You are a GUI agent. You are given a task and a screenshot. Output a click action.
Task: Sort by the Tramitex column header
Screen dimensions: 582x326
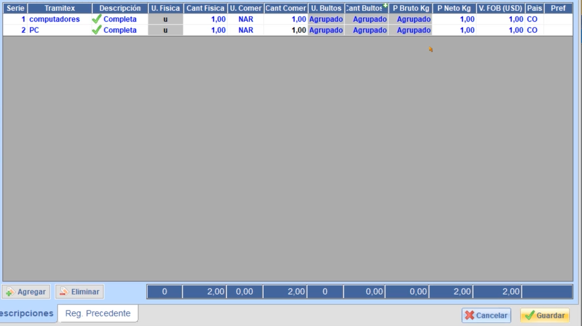tap(59, 8)
